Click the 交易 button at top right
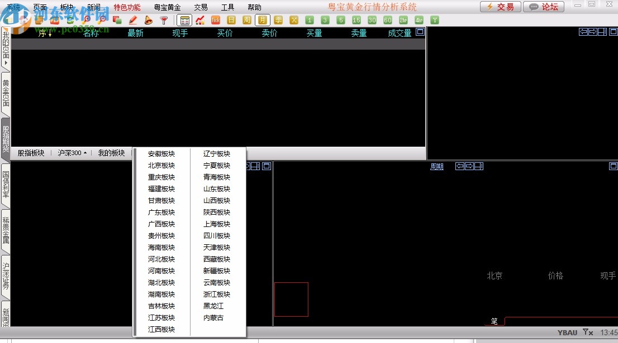The image size is (618, 343). tap(500, 7)
